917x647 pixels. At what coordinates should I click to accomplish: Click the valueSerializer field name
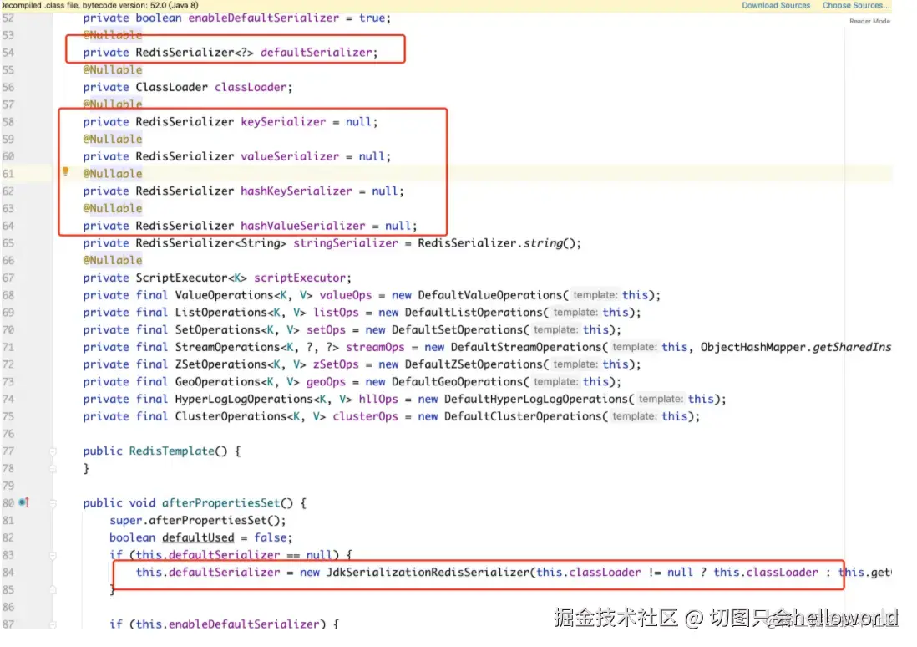point(290,156)
